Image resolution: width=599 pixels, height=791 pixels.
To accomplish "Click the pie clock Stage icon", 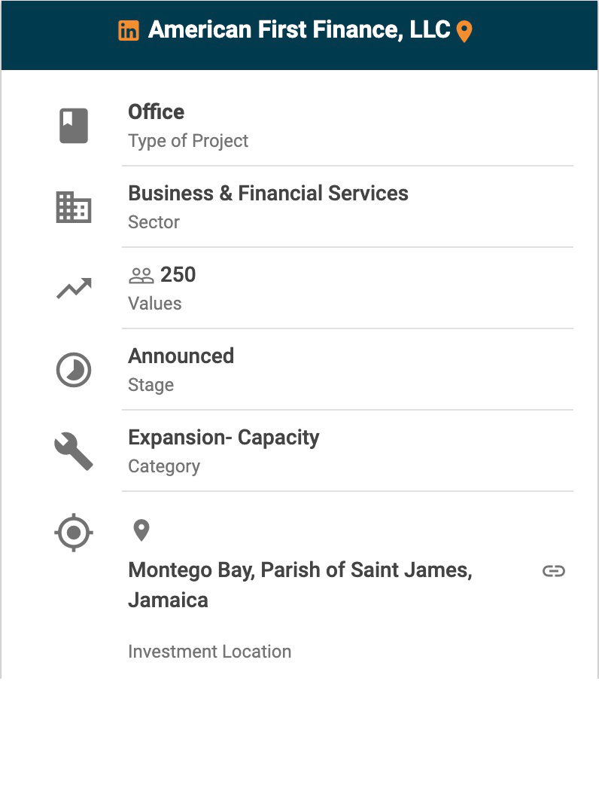I will pos(74,370).
